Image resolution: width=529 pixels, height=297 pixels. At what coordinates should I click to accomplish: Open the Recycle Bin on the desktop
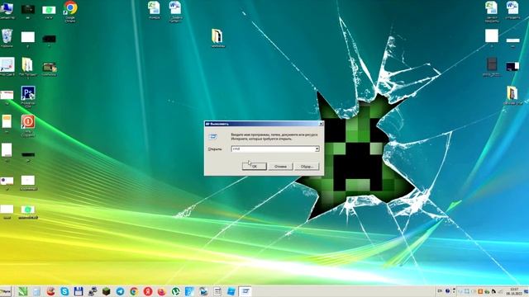pos(7,38)
